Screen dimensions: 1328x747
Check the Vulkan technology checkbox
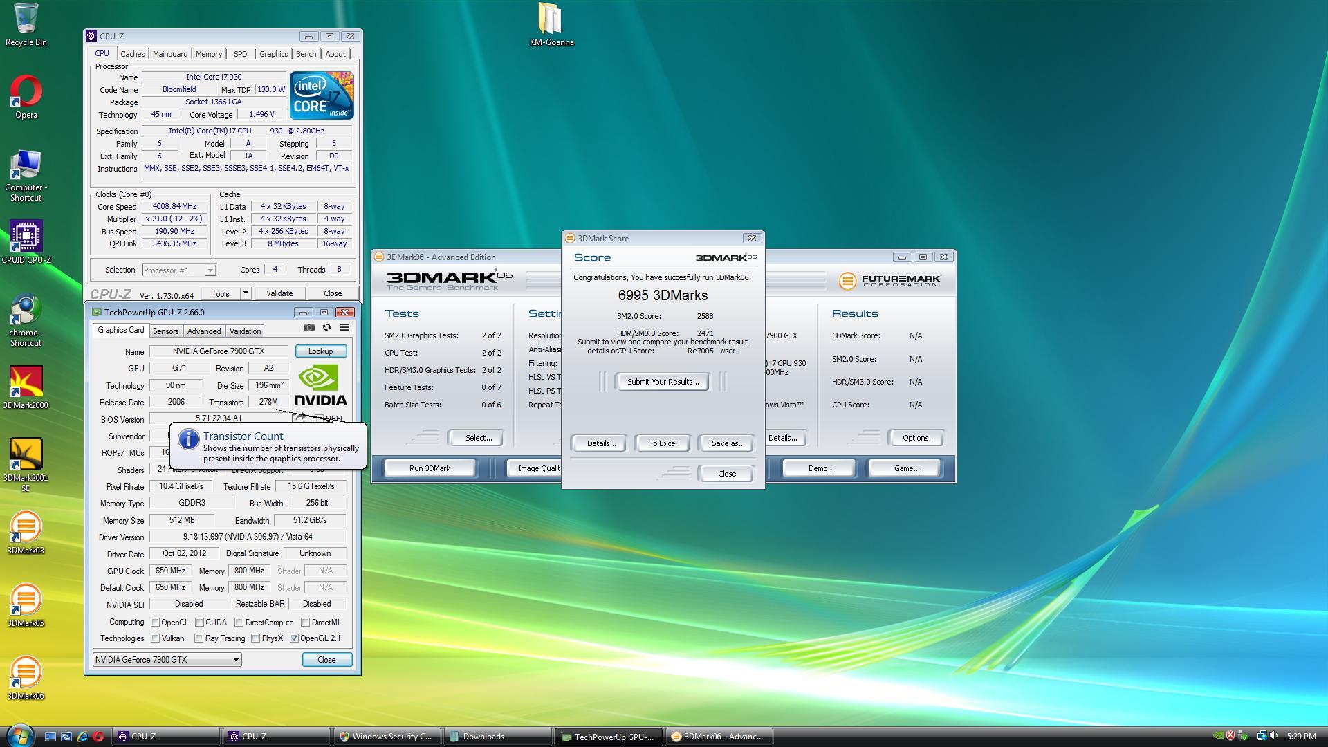(x=156, y=638)
